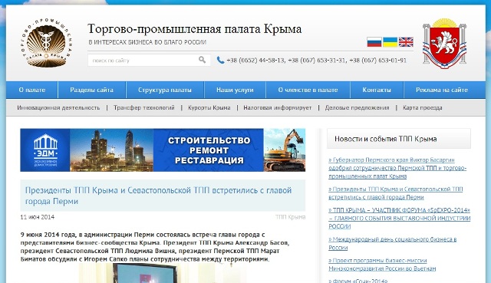Viewport: 491px width, 283px height.
Task: Open 'Карта проезда' link
Action: 422,107
